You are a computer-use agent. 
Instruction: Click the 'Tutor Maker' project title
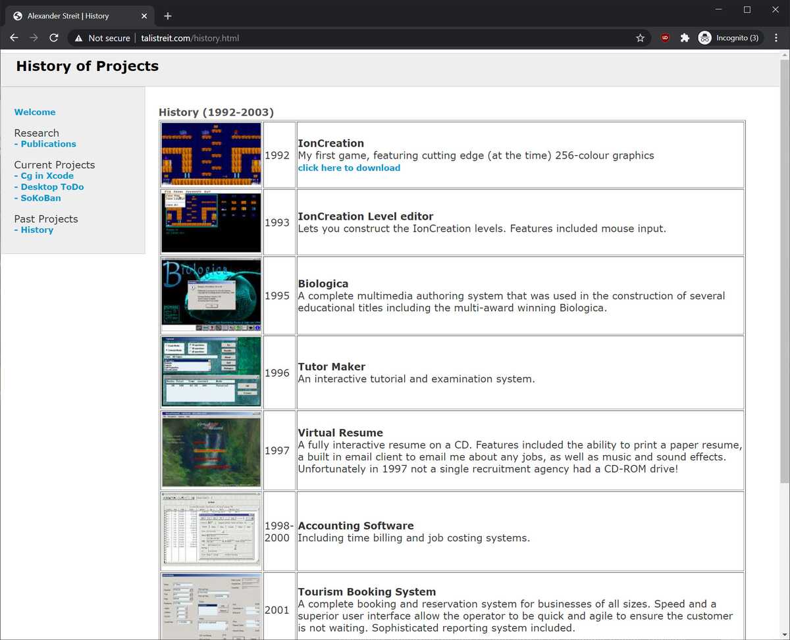(332, 367)
